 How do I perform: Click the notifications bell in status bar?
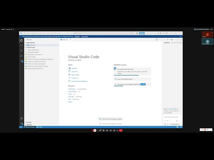(x=181, y=127)
